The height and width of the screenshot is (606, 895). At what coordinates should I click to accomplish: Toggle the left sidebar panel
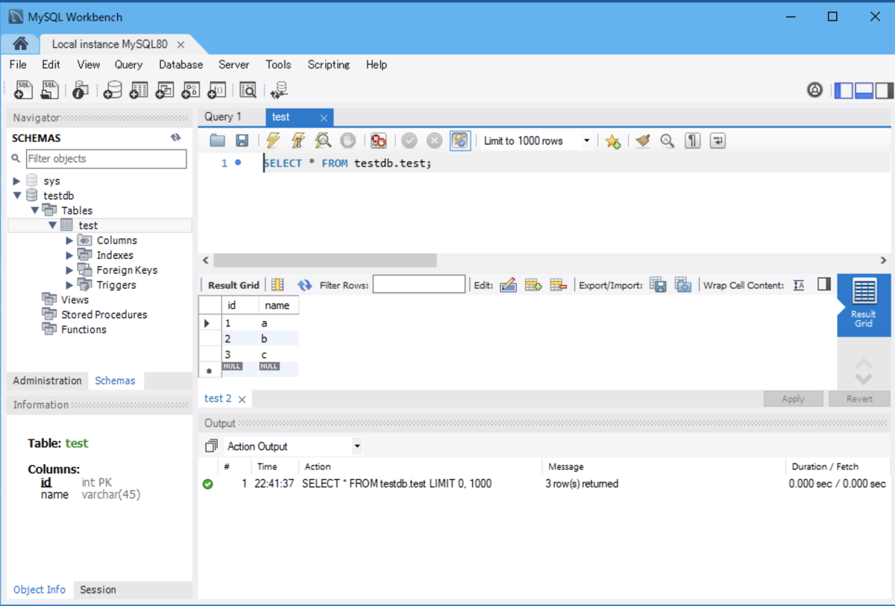[x=844, y=90]
